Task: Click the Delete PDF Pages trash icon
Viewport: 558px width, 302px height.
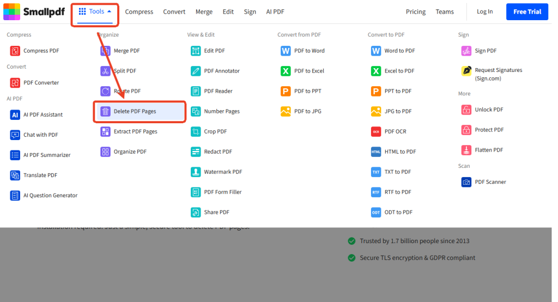Action: 105,111
